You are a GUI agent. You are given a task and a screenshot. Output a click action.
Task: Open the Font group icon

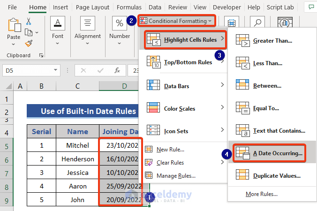[x=58, y=23]
